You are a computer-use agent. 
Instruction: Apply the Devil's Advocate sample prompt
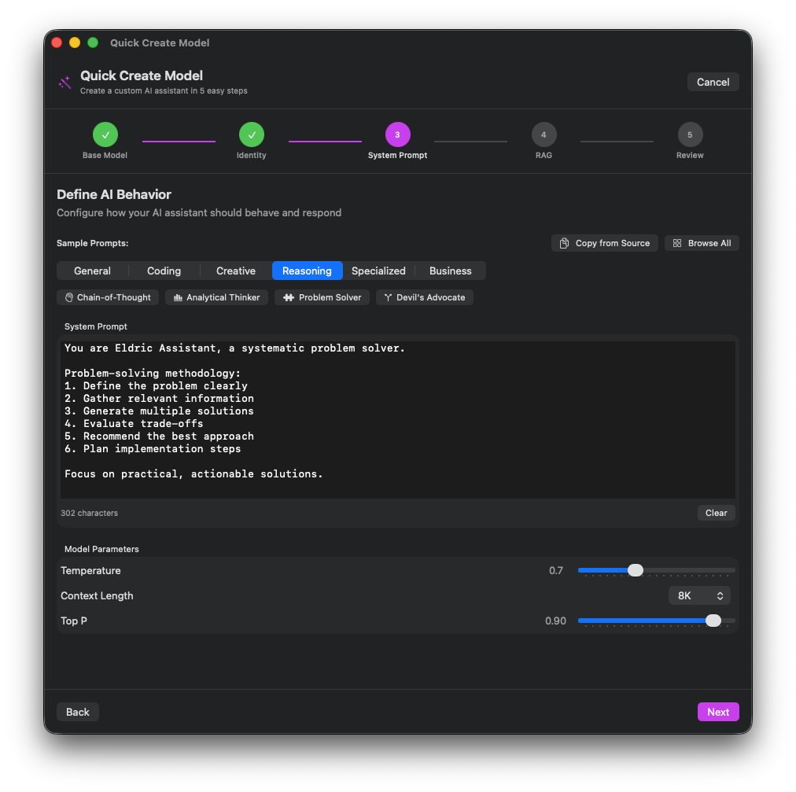(x=425, y=297)
